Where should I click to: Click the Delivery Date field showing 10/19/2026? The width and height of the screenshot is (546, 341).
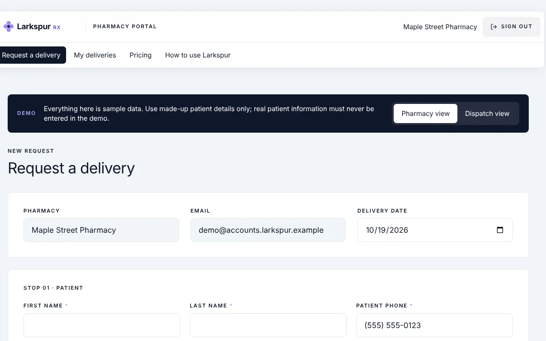(434, 230)
